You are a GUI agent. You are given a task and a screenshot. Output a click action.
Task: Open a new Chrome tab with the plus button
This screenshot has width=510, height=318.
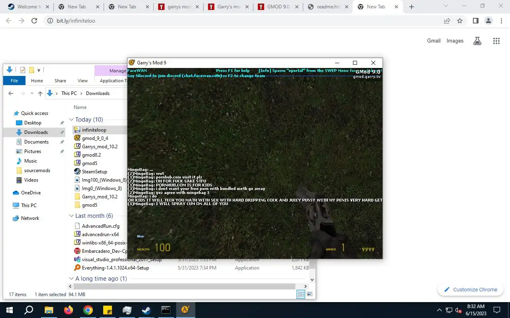(x=412, y=7)
